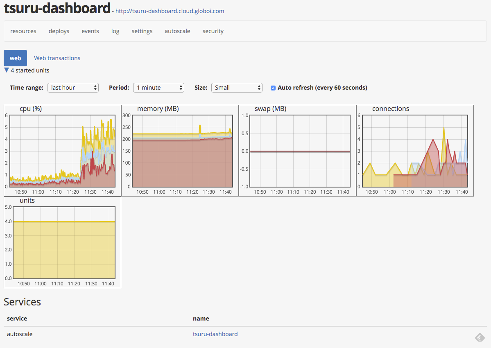This screenshot has width=491, height=348.
Task: View the log tab
Action: [115, 31]
